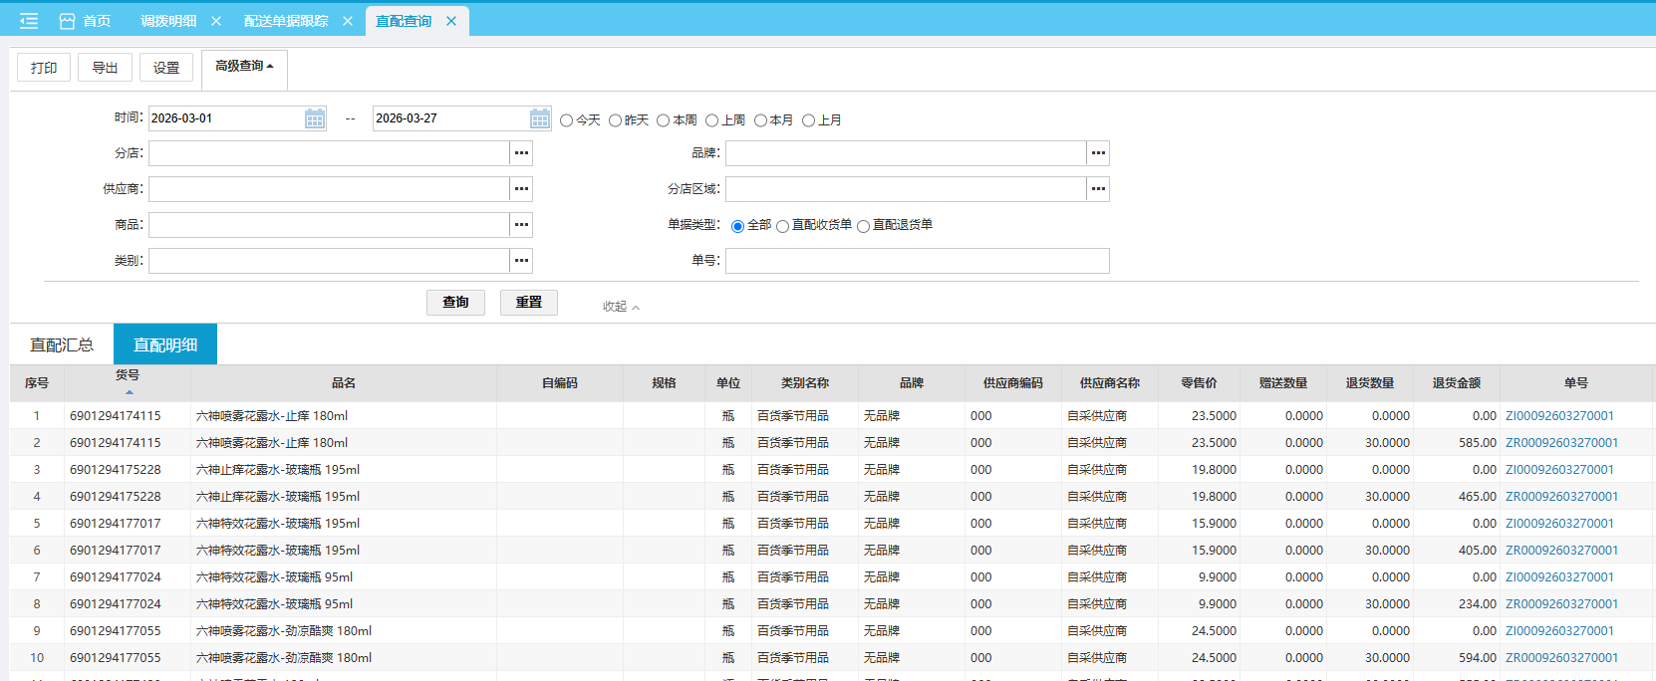Click into the 单号 input field
The image size is (1656, 681).
tap(917, 261)
